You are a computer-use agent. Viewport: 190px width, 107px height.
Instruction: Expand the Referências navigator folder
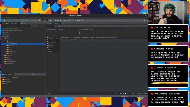point(7,52)
